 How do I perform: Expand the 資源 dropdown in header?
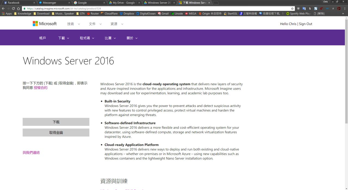point(117,24)
